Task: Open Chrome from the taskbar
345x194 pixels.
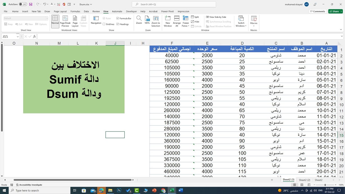Action: [163, 190]
